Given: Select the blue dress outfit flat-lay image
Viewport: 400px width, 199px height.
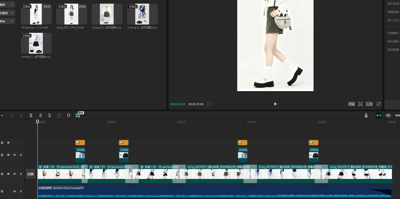Looking at the screenshot, I should 142,14.
